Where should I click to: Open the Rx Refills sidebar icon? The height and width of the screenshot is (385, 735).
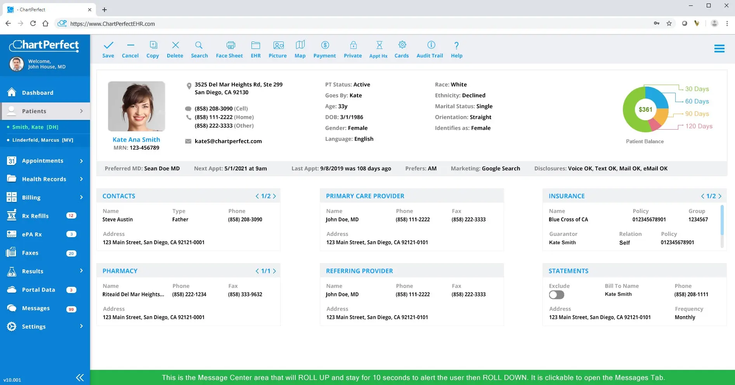35,216
